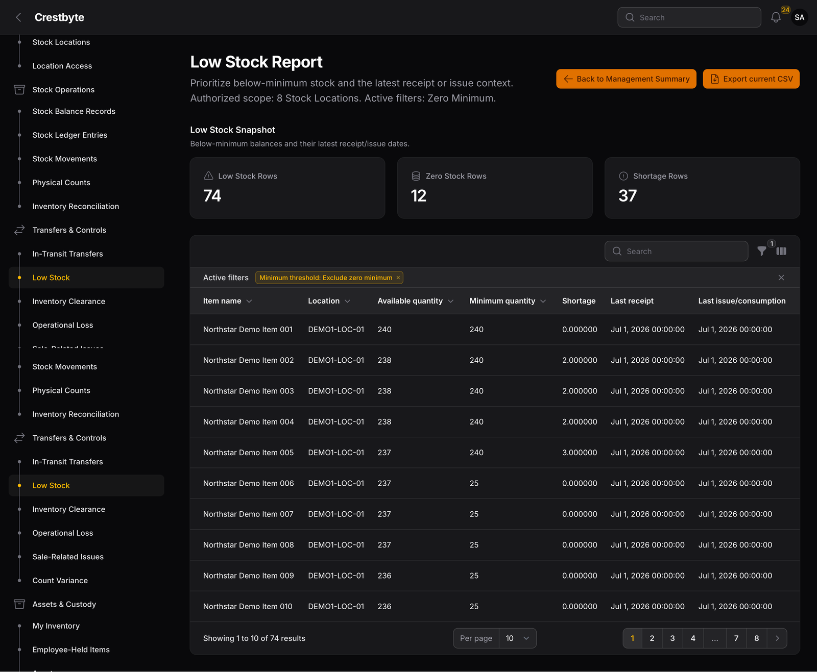Click shortage value 3.000000

[x=580, y=453]
